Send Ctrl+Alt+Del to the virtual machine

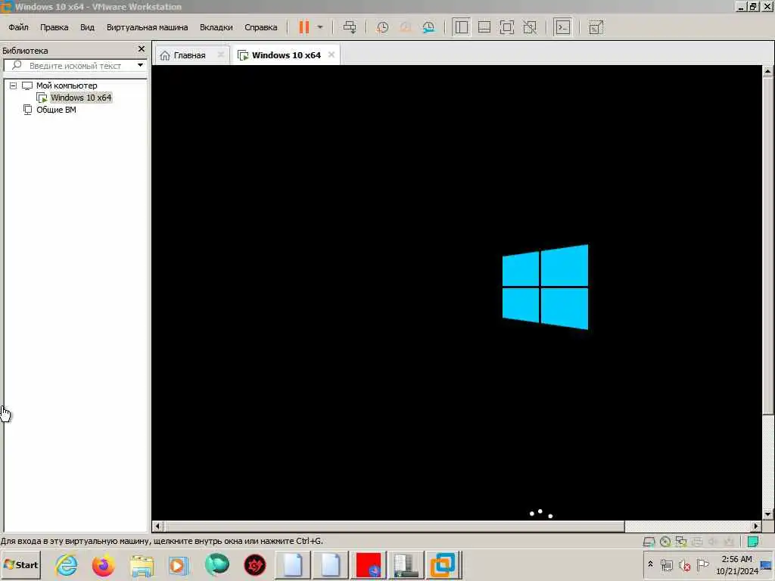point(350,27)
